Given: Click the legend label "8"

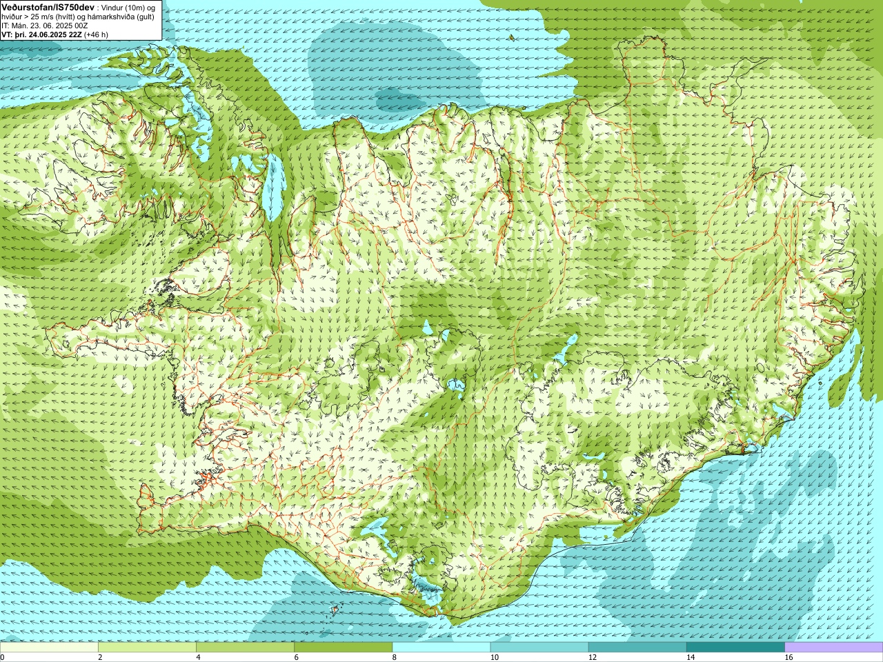Looking at the screenshot, I should (395, 657).
